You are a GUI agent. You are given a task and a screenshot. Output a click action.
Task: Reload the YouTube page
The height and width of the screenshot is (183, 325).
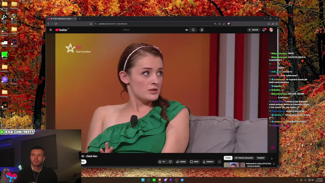point(56,24)
